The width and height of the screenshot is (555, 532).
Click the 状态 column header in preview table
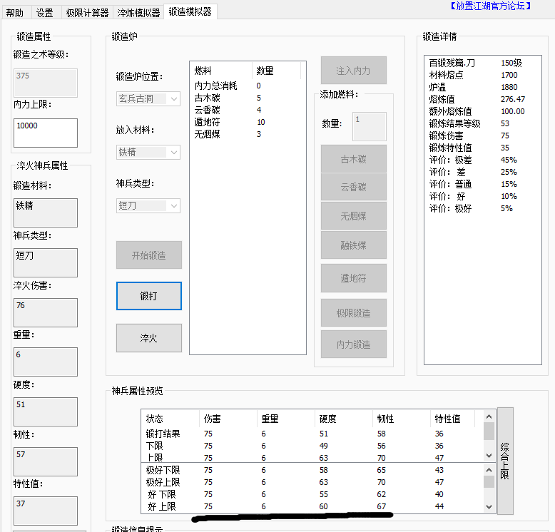[x=170, y=419]
